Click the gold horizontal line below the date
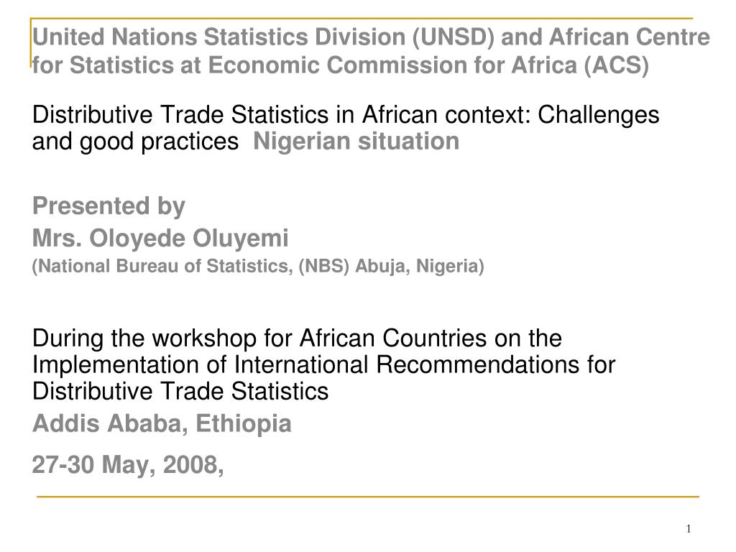The image size is (736, 552). pos(368,496)
